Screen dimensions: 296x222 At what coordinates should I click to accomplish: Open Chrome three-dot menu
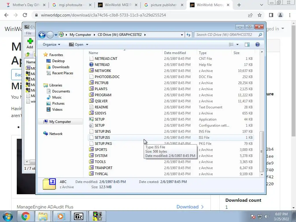(290, 15)
